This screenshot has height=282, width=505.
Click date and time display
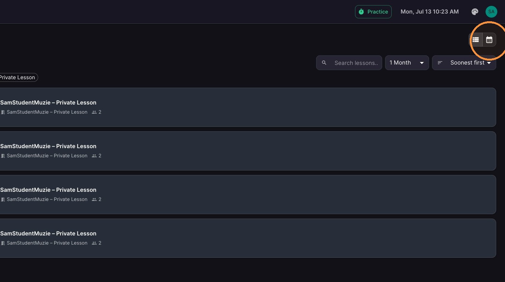point(429,12)
